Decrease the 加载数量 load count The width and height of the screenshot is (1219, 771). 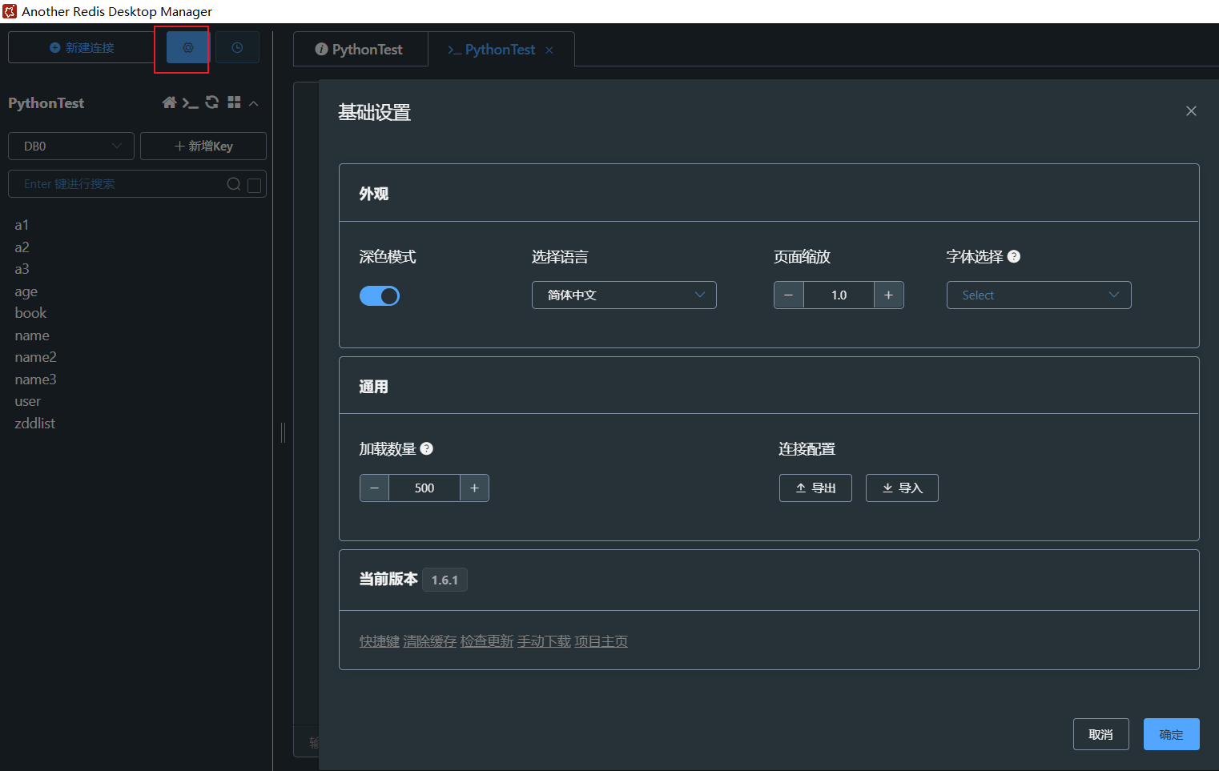374,488
